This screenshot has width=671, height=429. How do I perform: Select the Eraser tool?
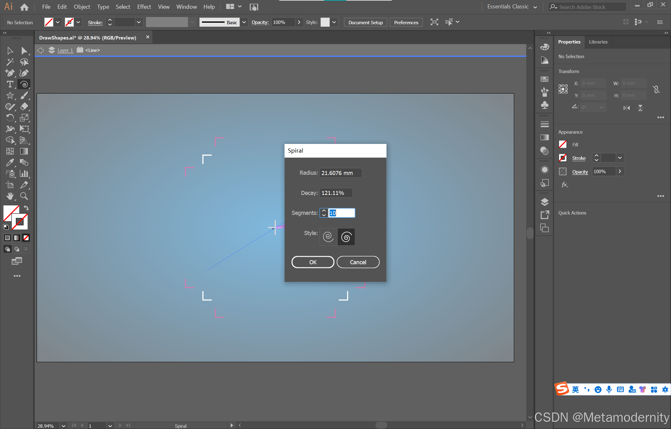pos(24,107)
